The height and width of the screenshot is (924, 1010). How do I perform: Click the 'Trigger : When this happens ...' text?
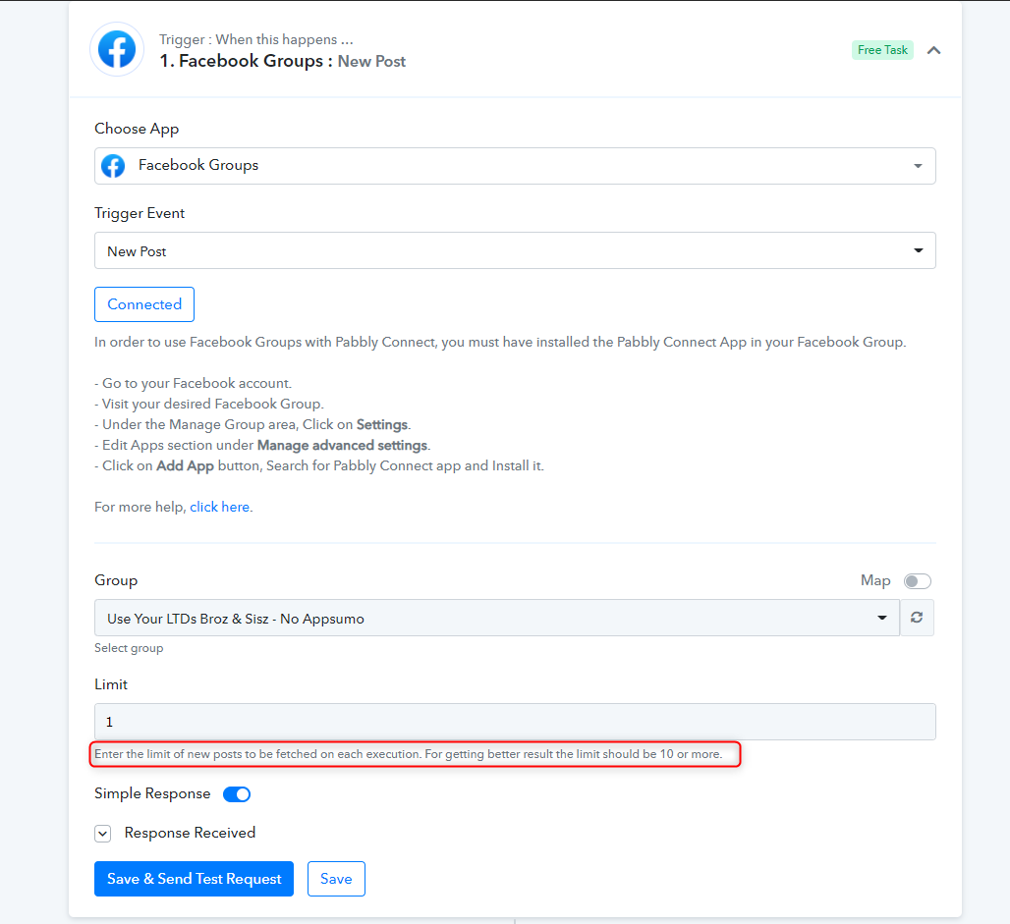[256, 39]
